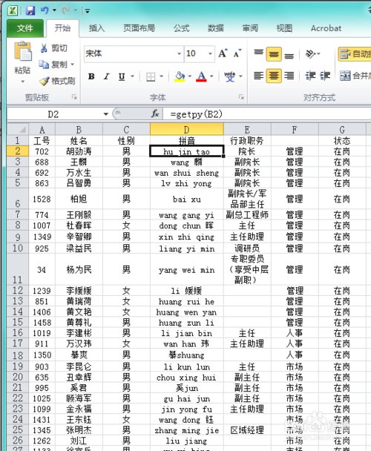Viewport: 371px width, 451px height.
Task: Click the 合并 merge cells button
Action: pyautogui.click(x=355, y=76)
